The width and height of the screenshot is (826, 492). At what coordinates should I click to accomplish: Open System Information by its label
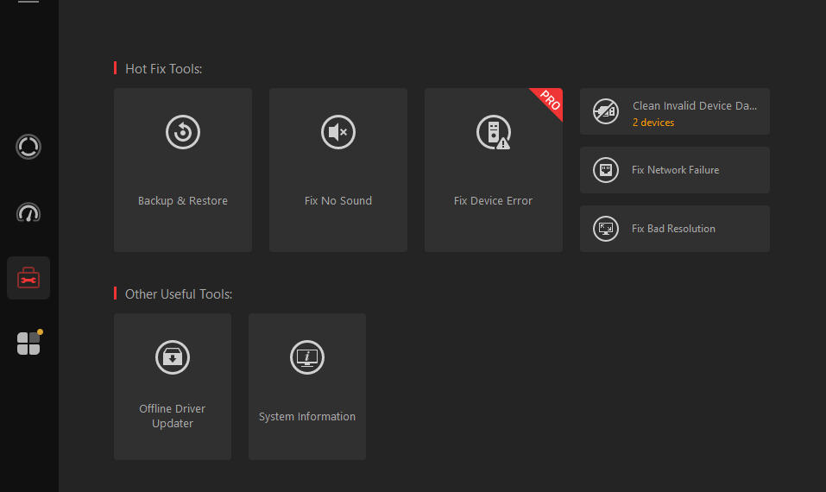[x=307, y=417]
